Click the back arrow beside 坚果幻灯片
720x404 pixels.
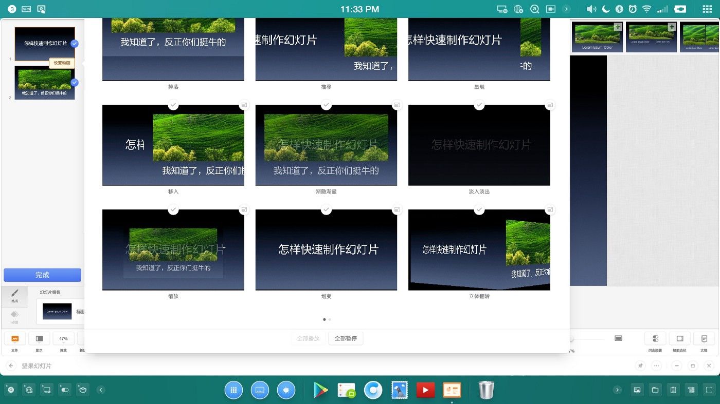tap(11, 366)
